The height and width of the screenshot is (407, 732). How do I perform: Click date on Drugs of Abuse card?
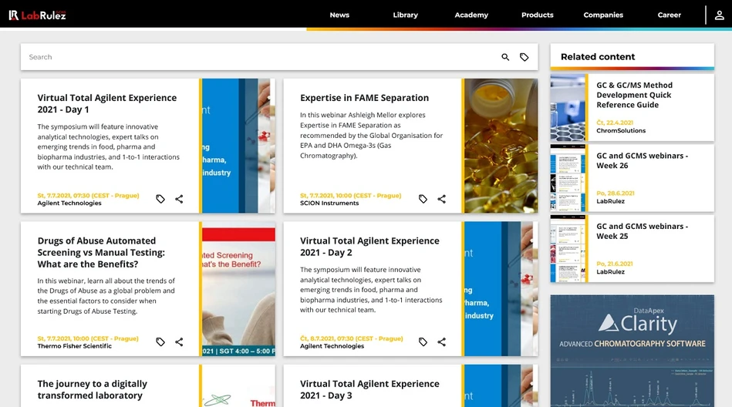[x=88, y=338]
